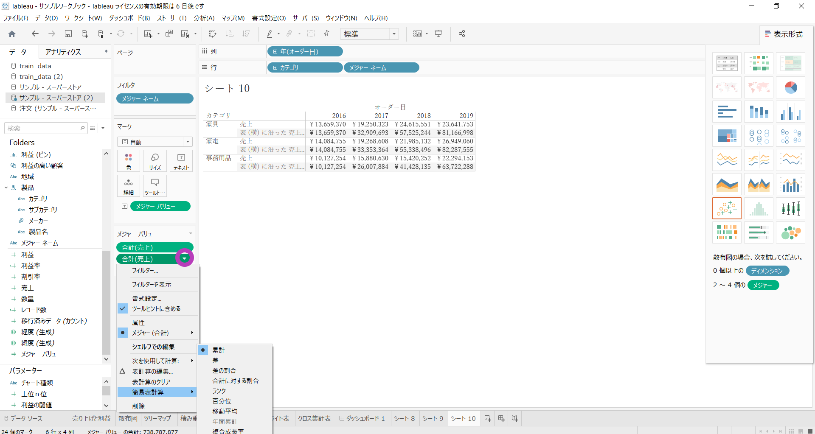Select the pie chart Show Me thumbnail
This screenshot has width=815, height=434.
pyautogui.click(x=790, y=87)
